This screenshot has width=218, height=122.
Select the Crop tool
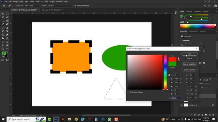3,21
